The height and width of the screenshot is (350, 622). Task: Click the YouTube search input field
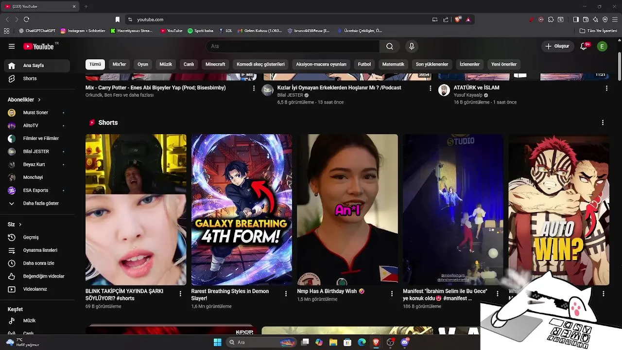pyautogui.click(x=293, y=46)
